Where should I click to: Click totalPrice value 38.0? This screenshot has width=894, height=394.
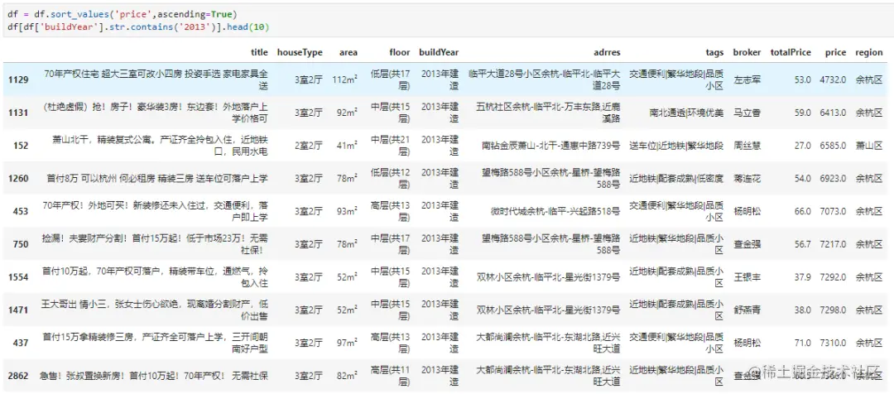[802, 310]
